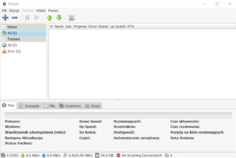The width and height of the screenshot is (236, 158).
Task: Select Error (0) tracker filter
Action: (x=14, y=51)
